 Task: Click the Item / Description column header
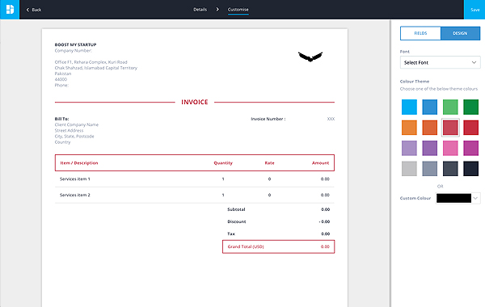(79, 163)
